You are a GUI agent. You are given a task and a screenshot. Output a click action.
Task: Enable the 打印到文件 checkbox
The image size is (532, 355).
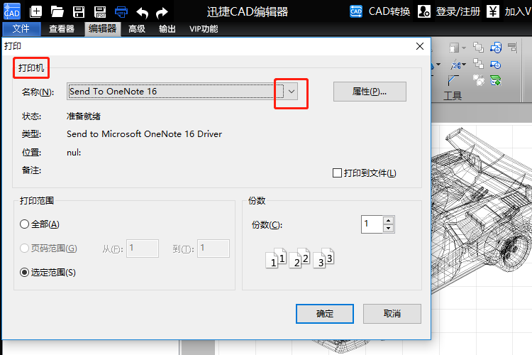click(x=338, y=173)
